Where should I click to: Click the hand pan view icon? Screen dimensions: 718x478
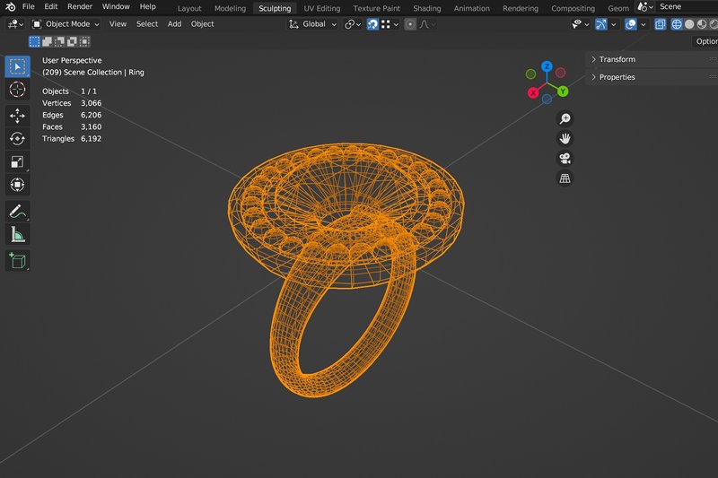coord(565,139)
